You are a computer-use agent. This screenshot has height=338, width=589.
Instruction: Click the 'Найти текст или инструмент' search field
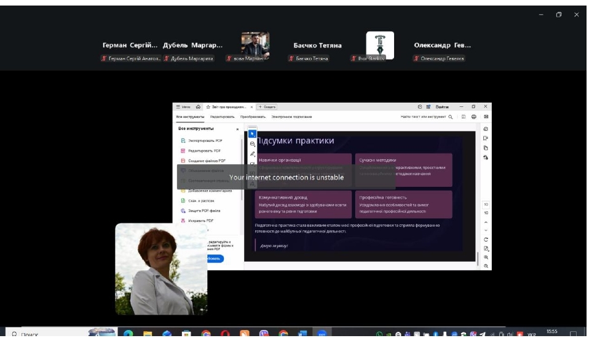(426, 117)
